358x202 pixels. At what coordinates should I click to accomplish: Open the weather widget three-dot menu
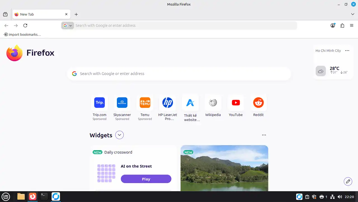point(347,51)
